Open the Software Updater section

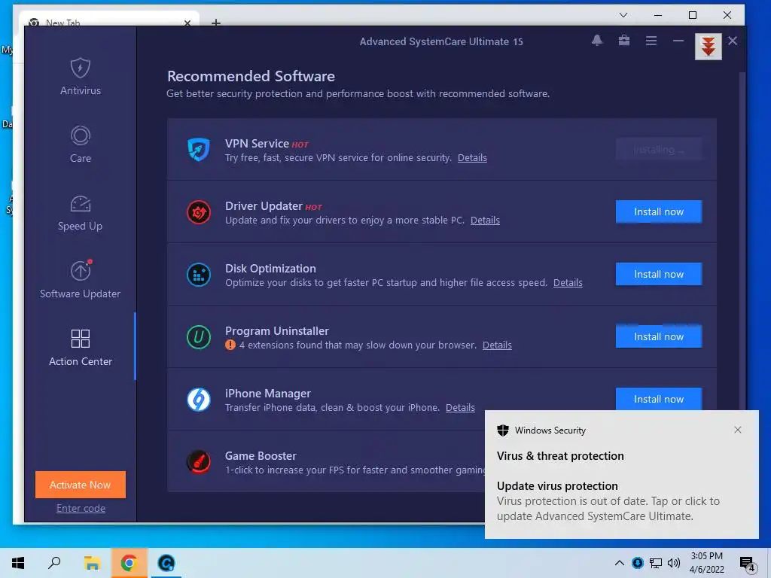point(80,279)
